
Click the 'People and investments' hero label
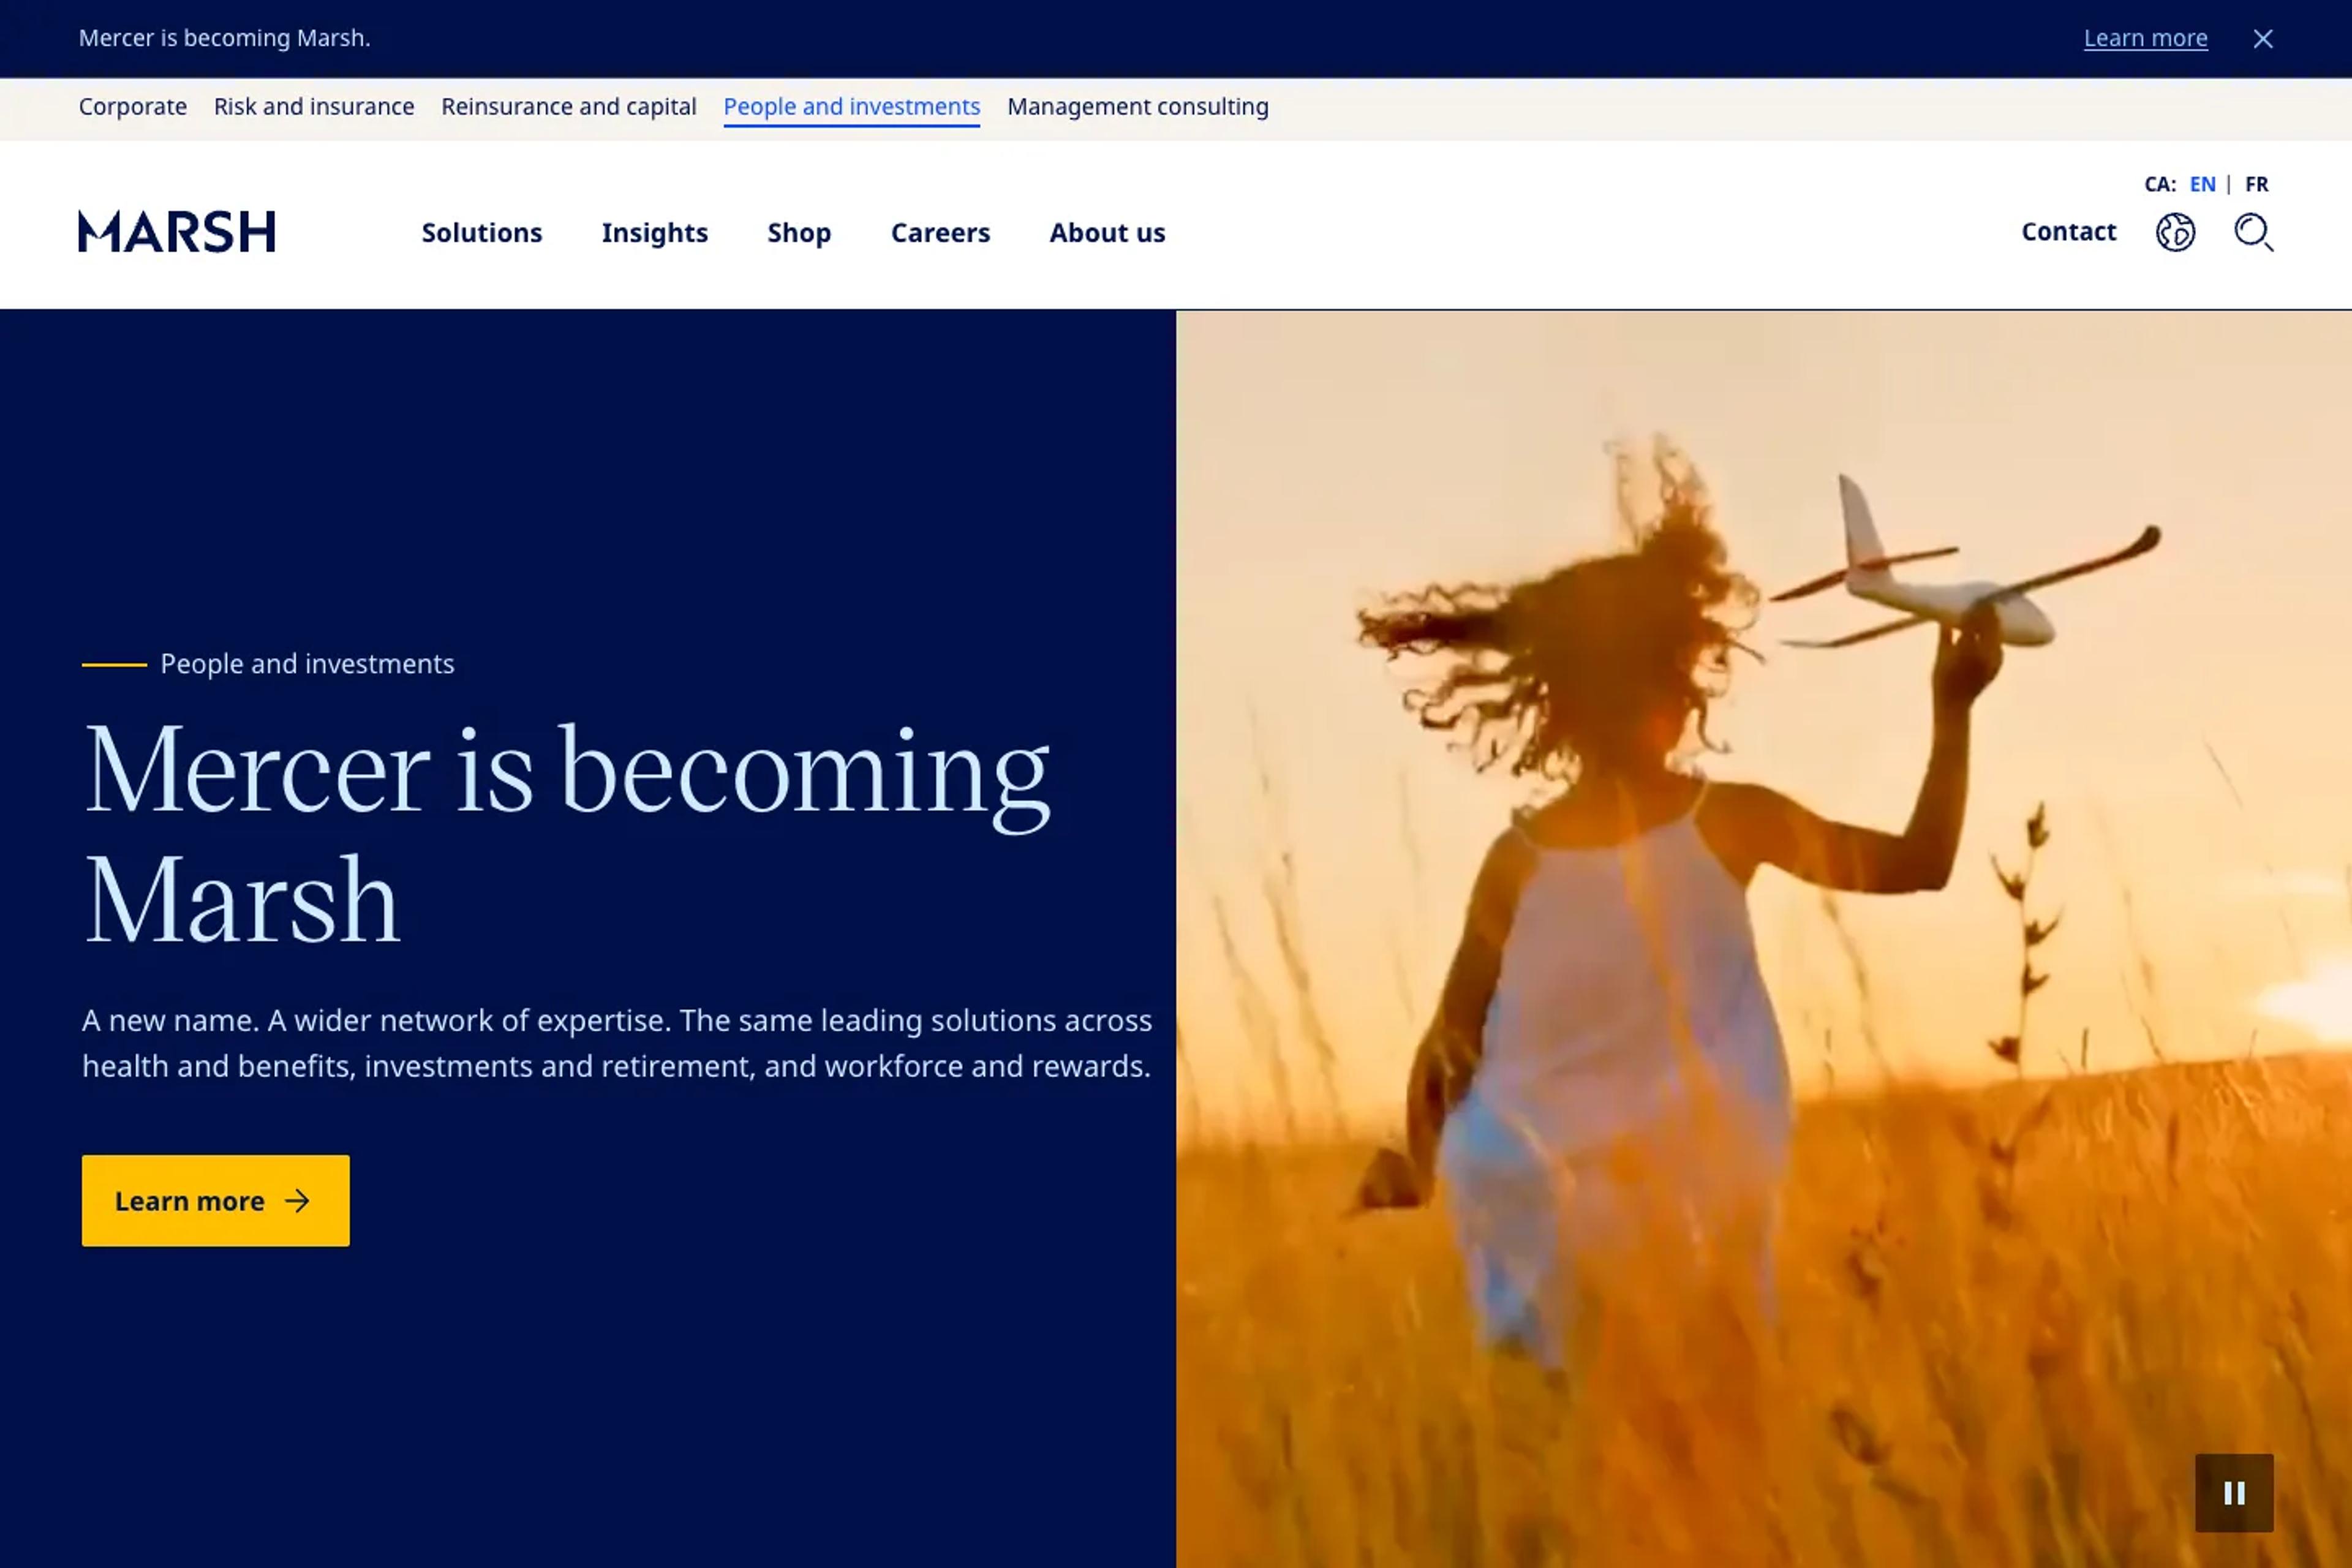point(307,664)
